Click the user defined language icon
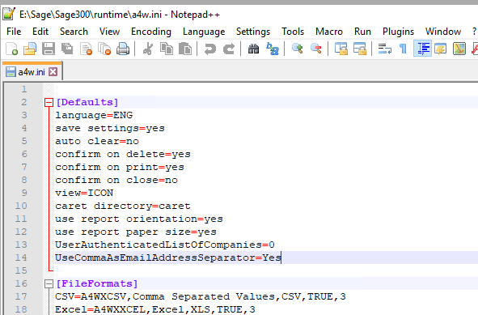 point(441,49)
